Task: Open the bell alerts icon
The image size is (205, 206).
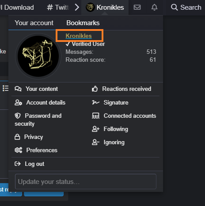Action: tap(154, 7)
